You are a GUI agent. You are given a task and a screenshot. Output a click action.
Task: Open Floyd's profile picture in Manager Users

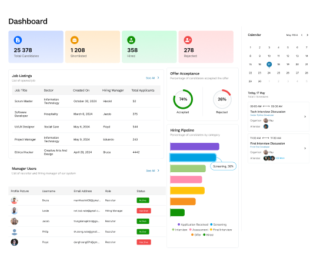click(x=14, y=242)
